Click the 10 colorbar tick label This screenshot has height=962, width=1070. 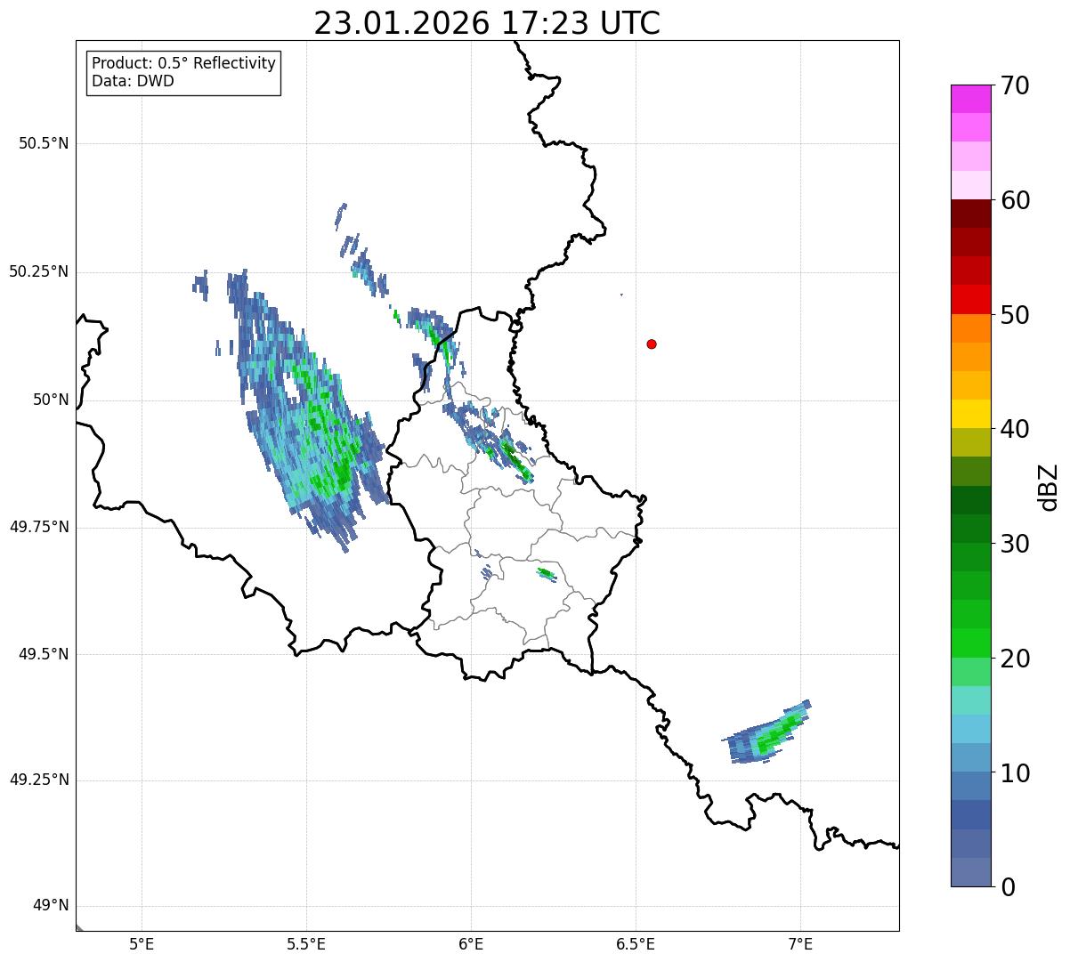tap(1015, 772)
